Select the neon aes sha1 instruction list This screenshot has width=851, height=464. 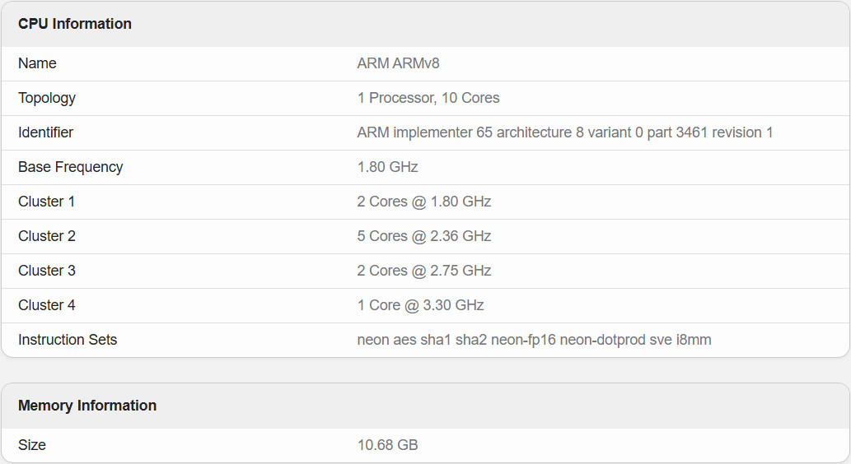534,340
